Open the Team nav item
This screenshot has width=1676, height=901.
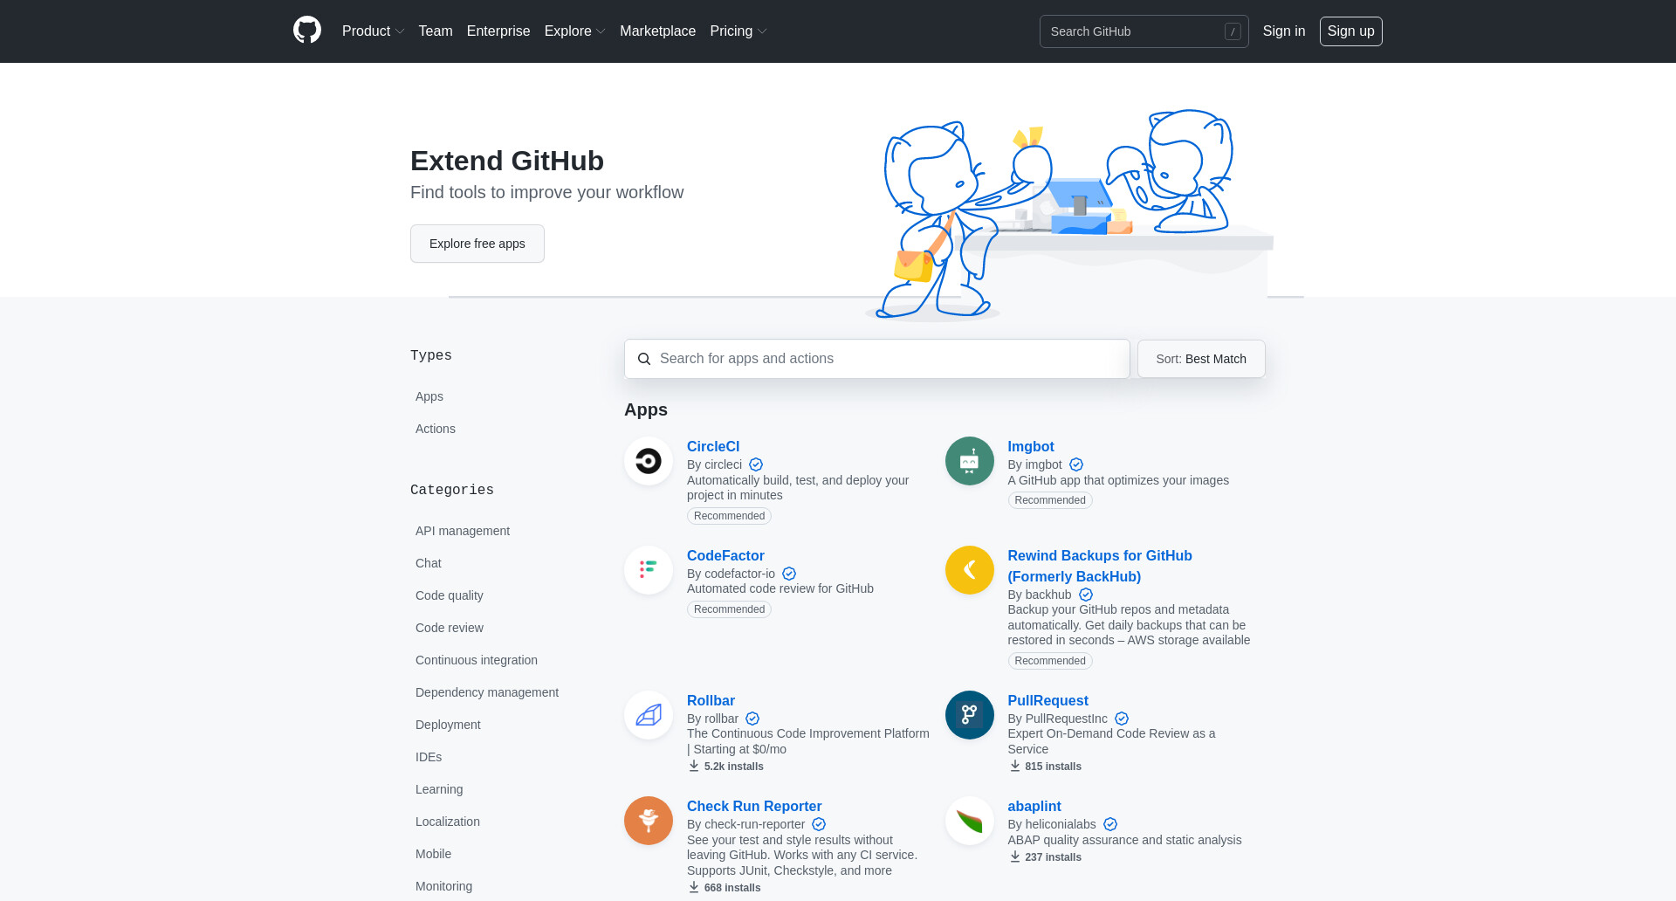[x=436, y=31]
